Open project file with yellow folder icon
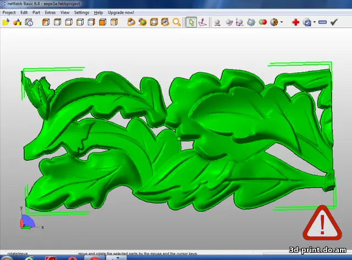 (x=6, y=22)
